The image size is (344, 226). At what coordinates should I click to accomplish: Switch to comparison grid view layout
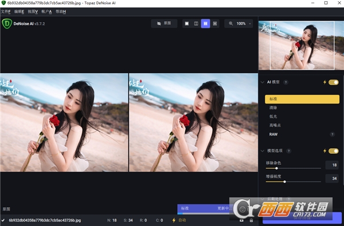pos(215,23)
